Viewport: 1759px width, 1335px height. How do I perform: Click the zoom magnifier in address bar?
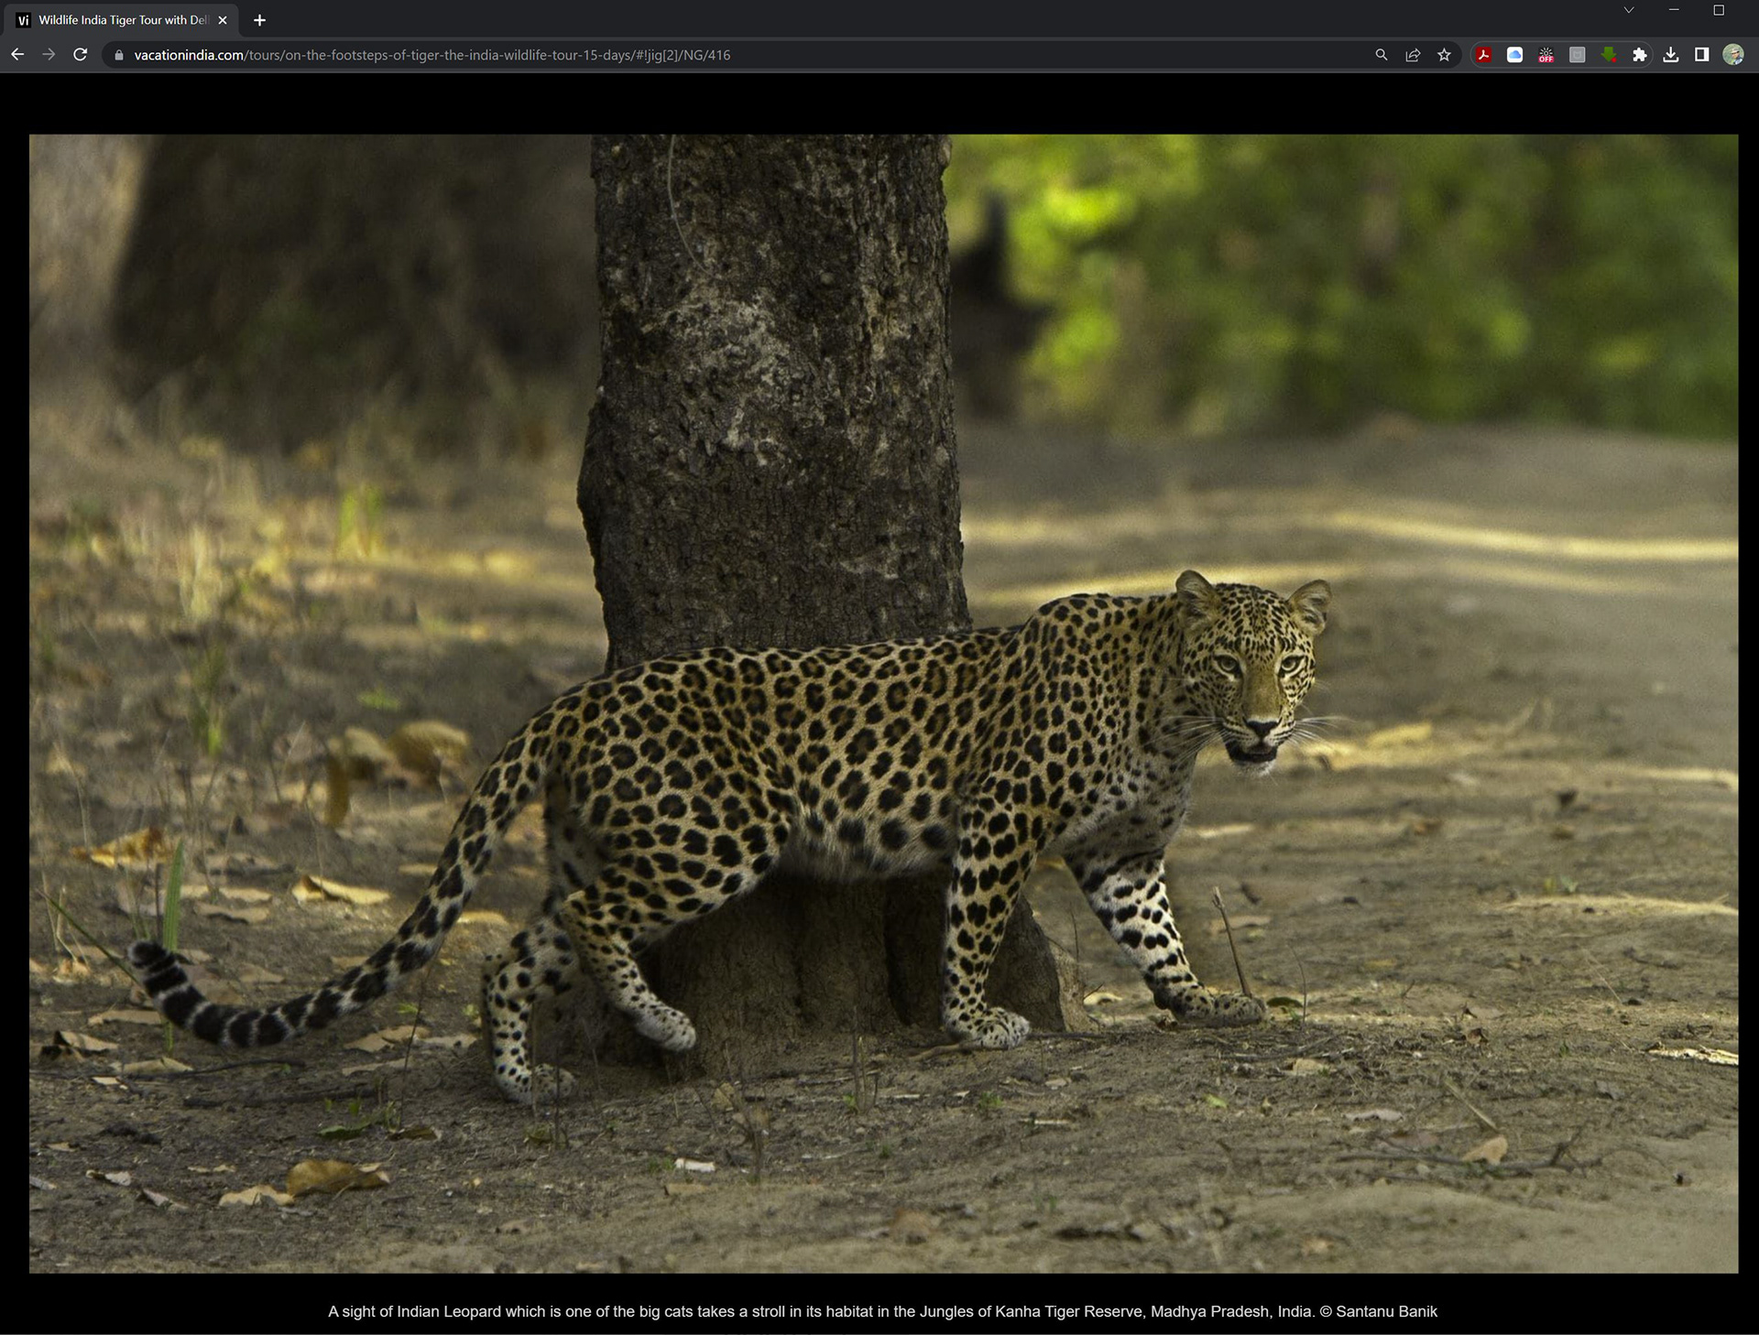click(1382, 55)
